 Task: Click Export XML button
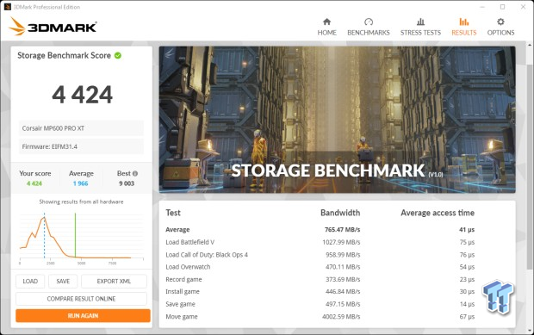click(114, 282)
